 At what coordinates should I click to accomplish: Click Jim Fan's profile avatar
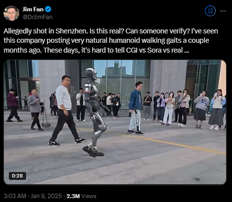11,13
